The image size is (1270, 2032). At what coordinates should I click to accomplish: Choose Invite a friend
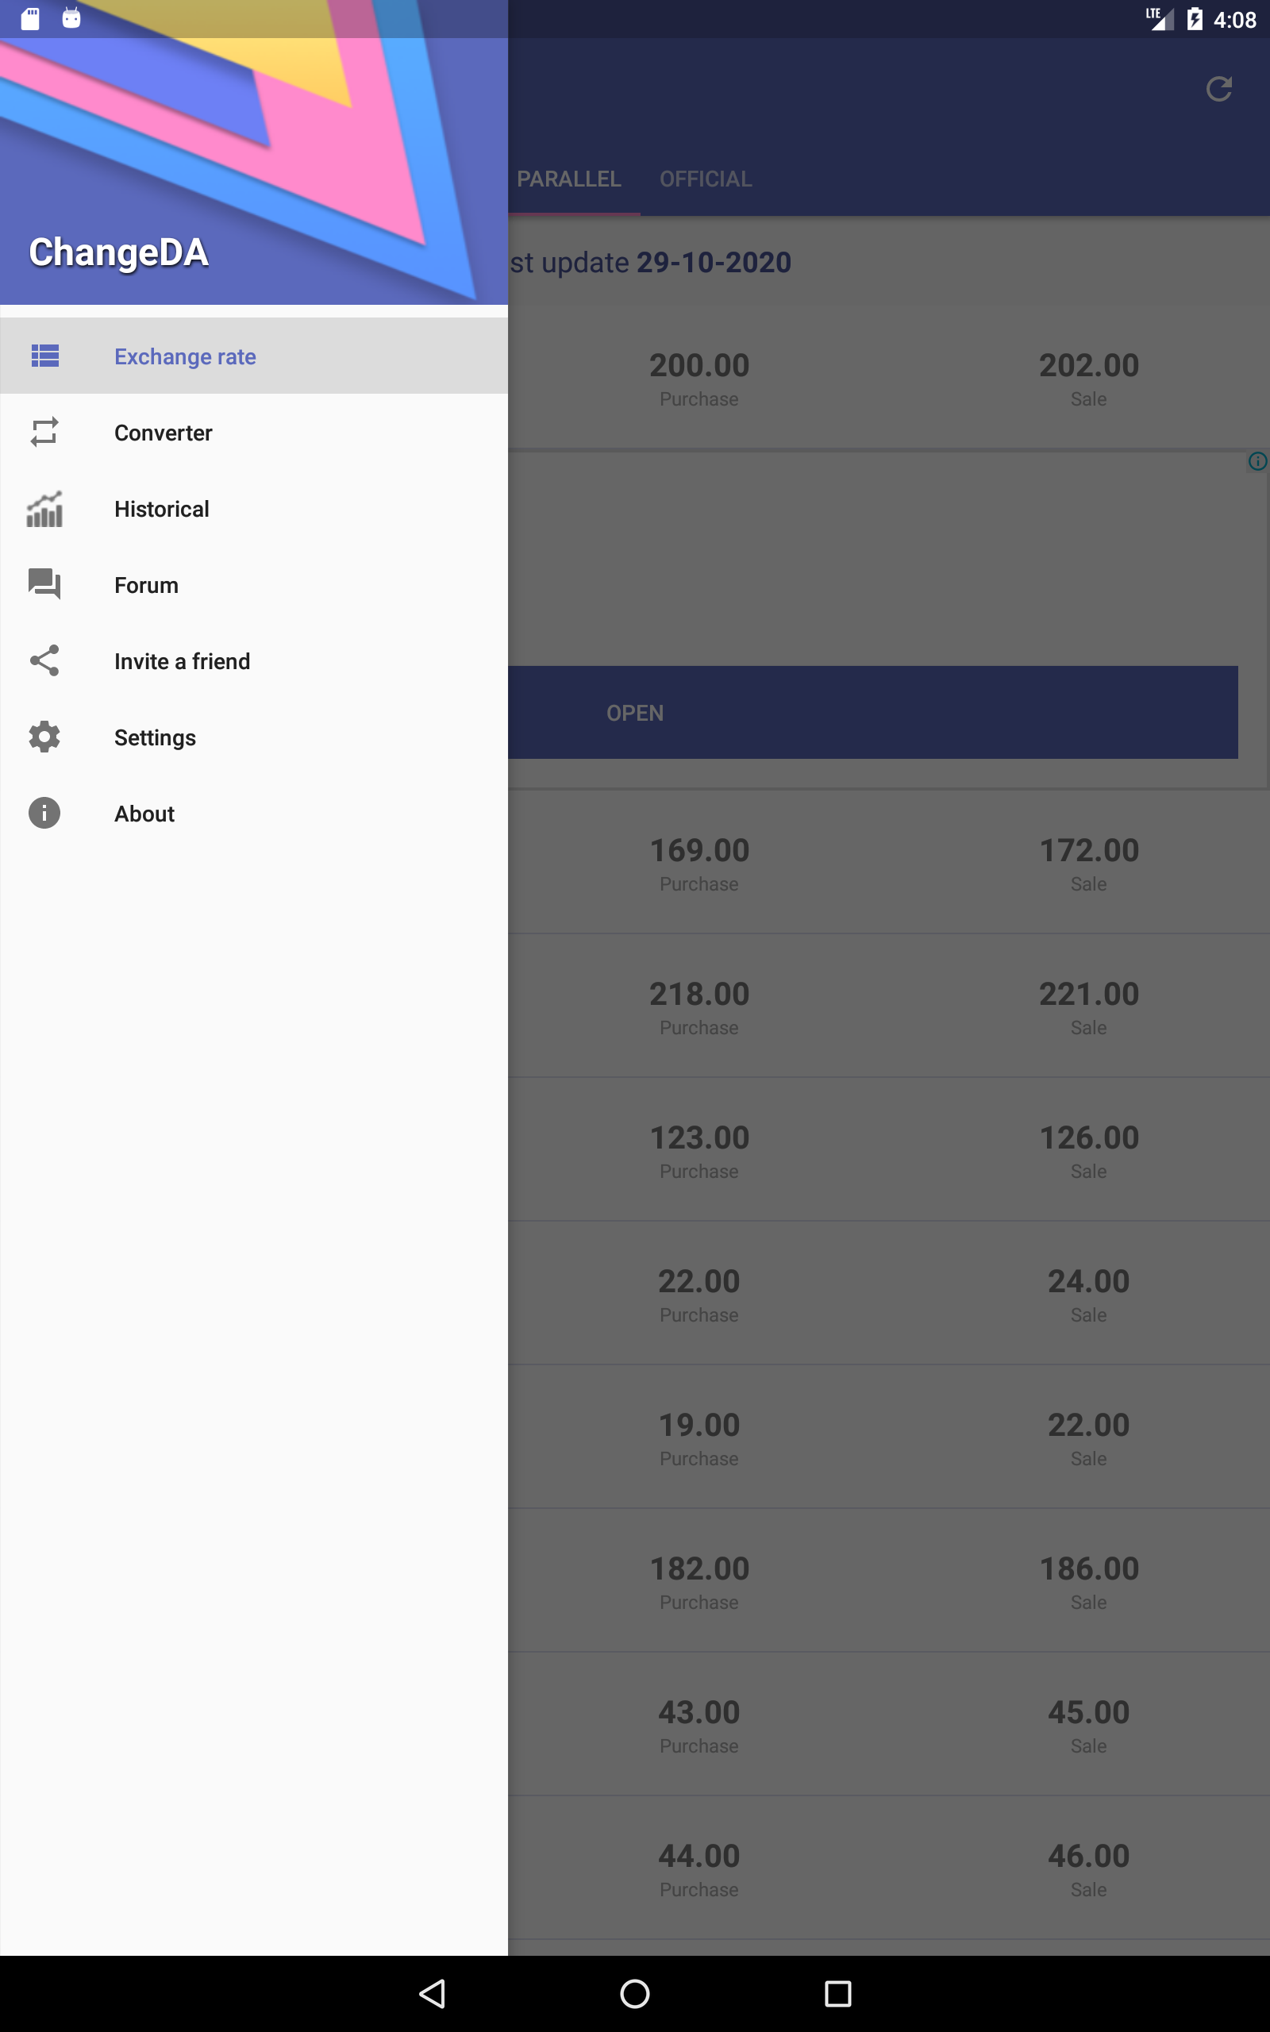coord(254,662)
